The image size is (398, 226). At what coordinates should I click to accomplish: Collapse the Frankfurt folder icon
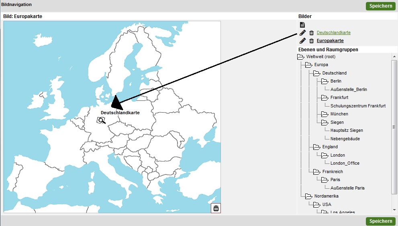(x=325, y=98)
